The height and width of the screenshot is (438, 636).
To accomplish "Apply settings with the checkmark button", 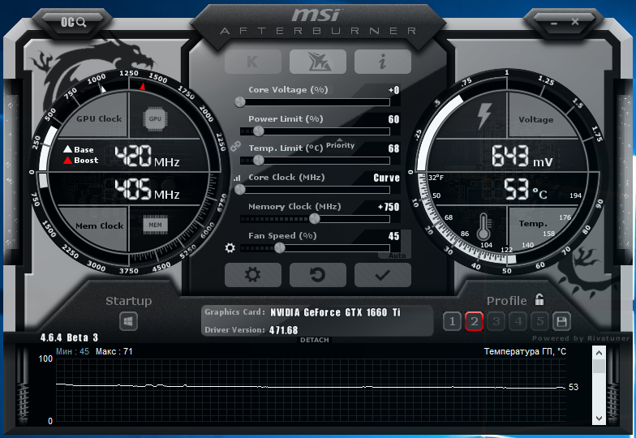I will (383, 275).
